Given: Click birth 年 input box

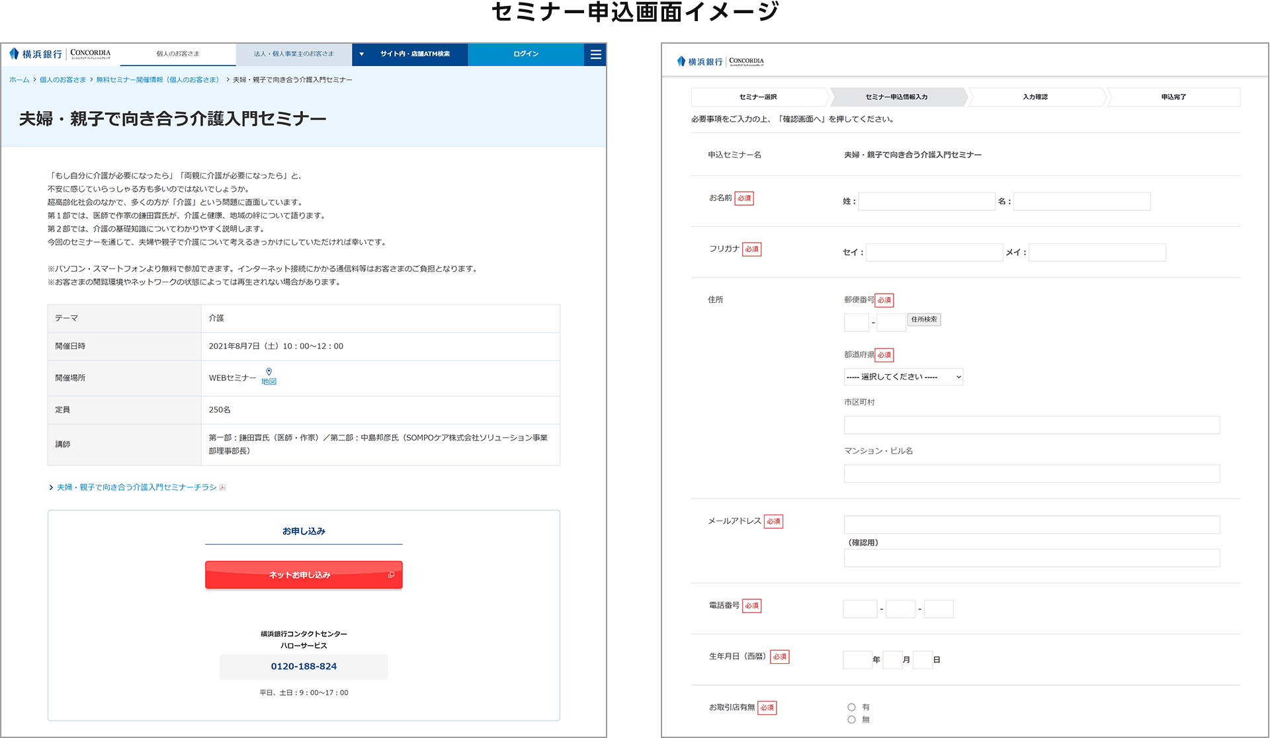Looking at the screenshot, I should [x=858, y=660].
